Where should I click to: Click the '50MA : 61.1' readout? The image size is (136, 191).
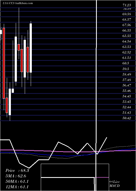tap(17, 181)
